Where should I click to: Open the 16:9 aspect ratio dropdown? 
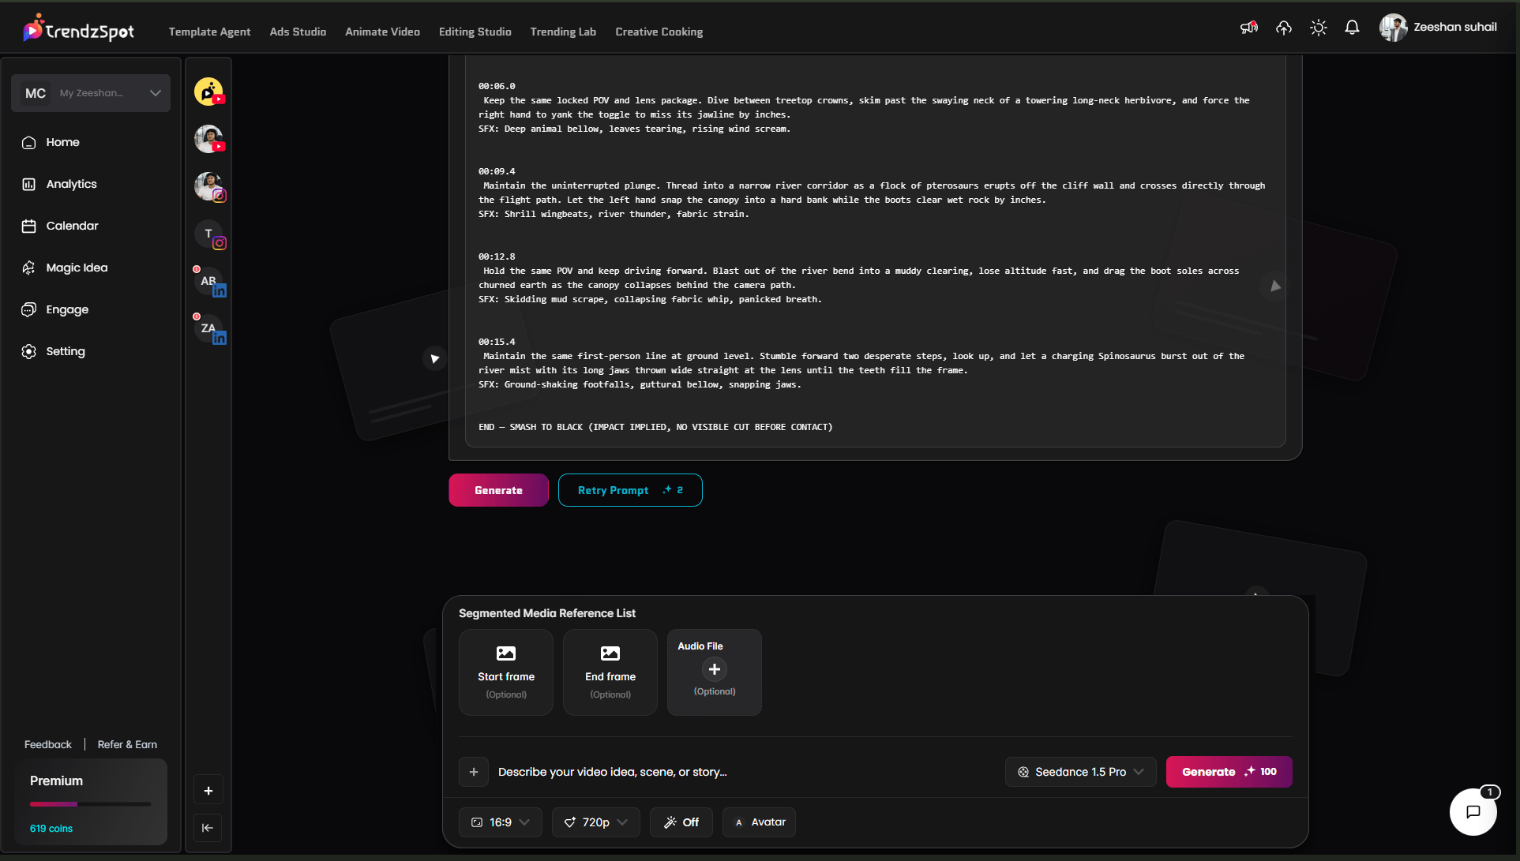(501, 822)
